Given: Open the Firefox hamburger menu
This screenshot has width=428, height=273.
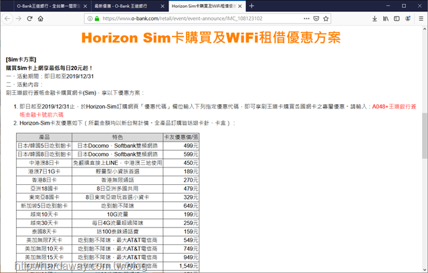Looking at the screenshot, I should coord(421,19).
